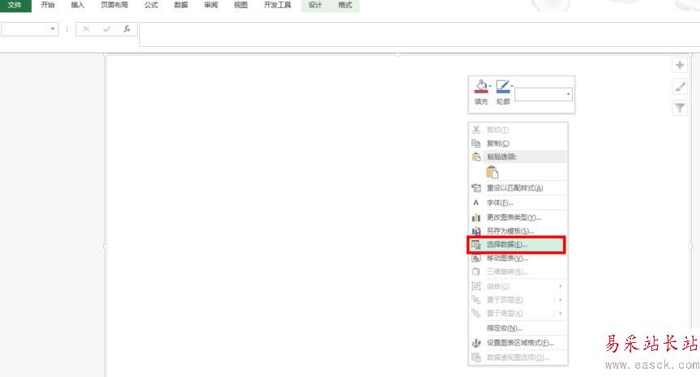
Task: Open the 填充 fill color dropdown arrow
Action: click(x=489, y=86)
